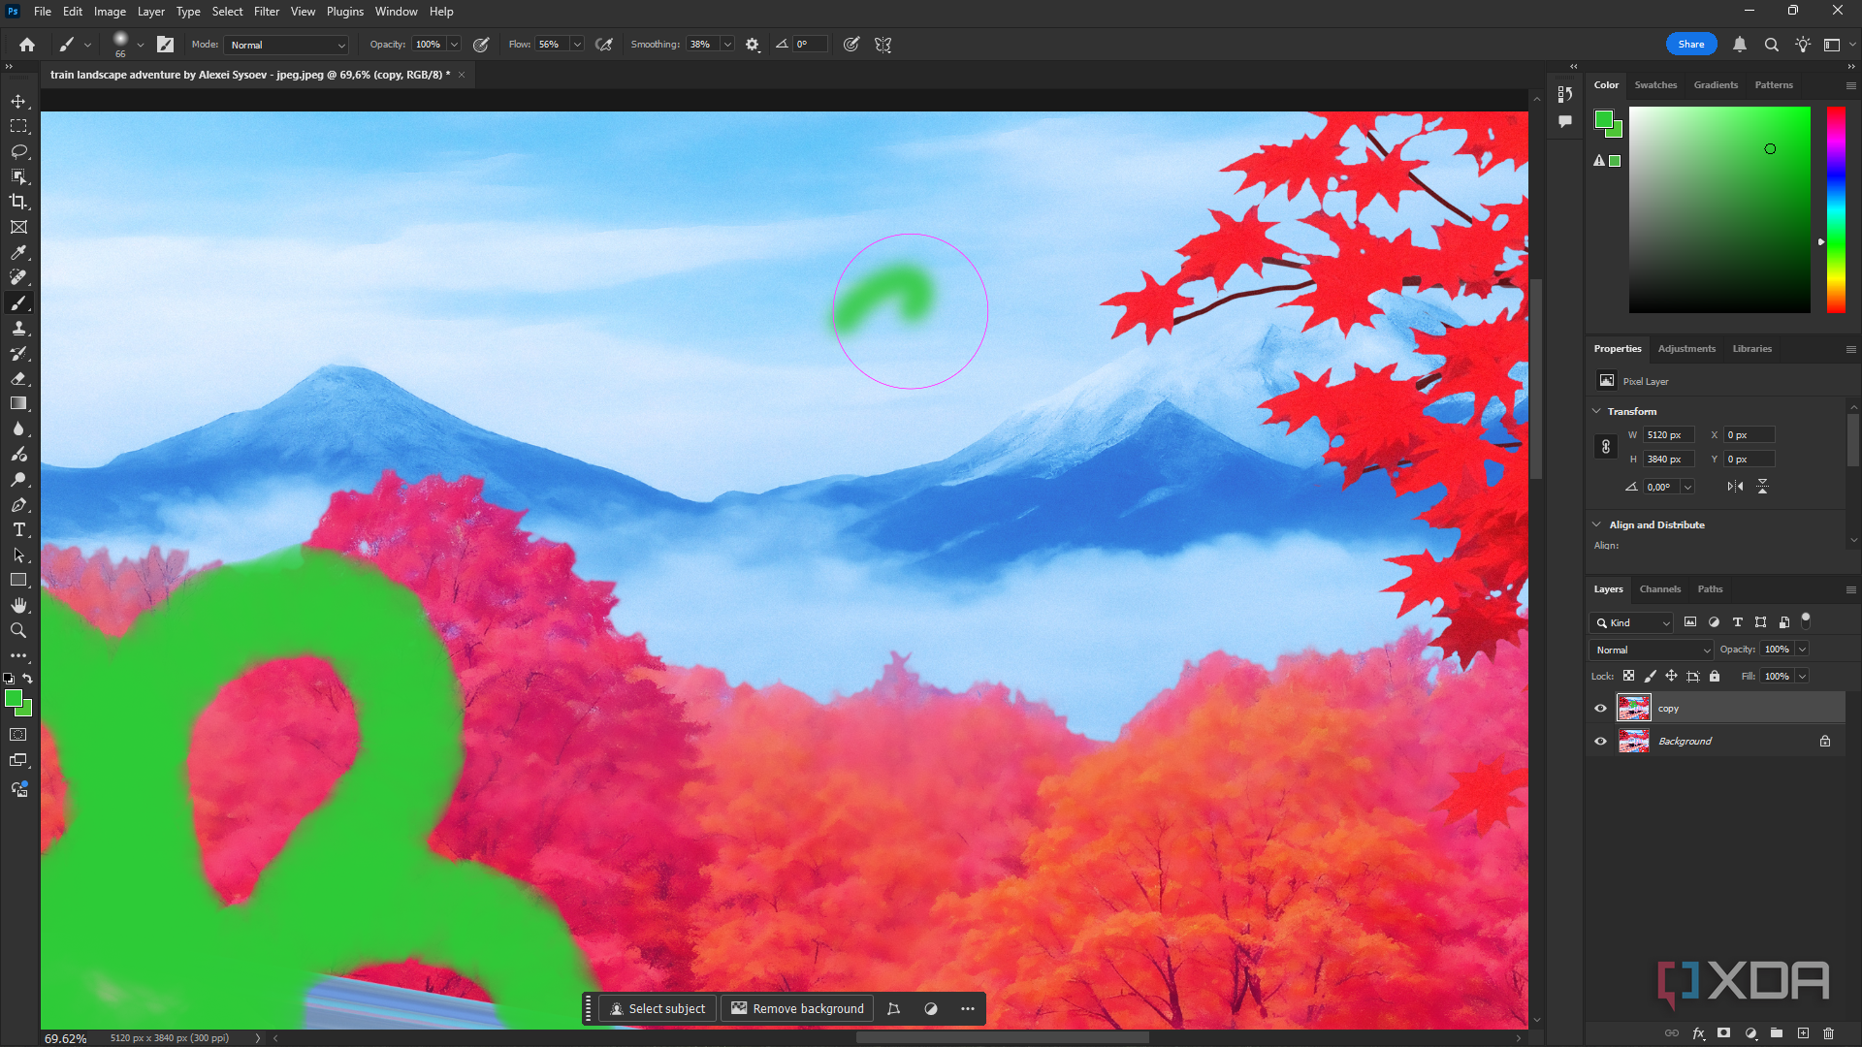
Task: Open layer blend mode Normal dropdown
Action: 1653,650
